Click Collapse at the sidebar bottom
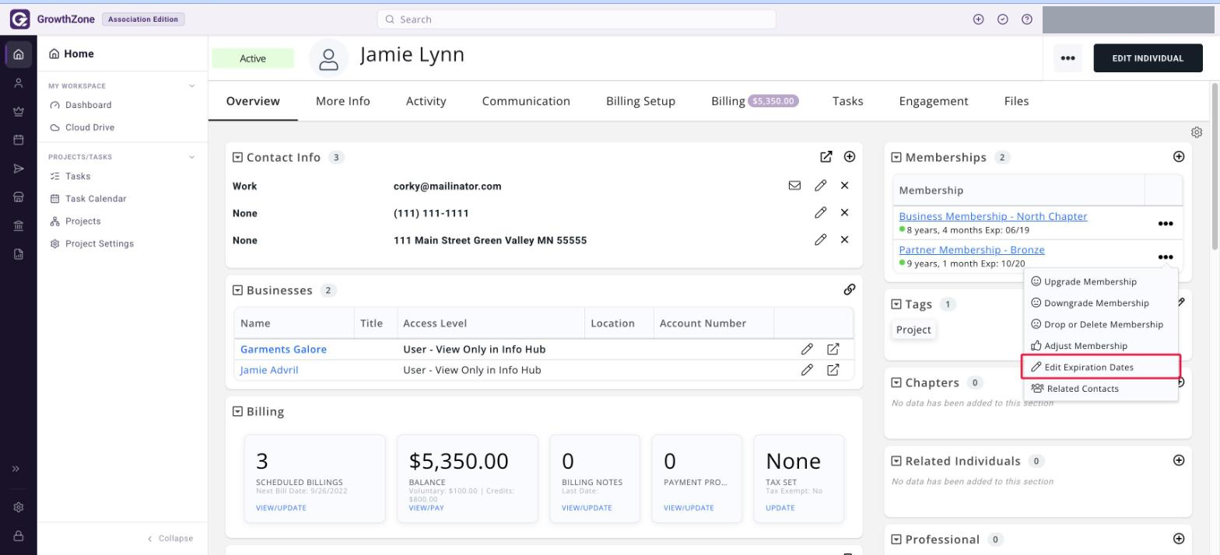Image resolution: width=1220 pixels, height=555 pixels. tap(170, 538)
